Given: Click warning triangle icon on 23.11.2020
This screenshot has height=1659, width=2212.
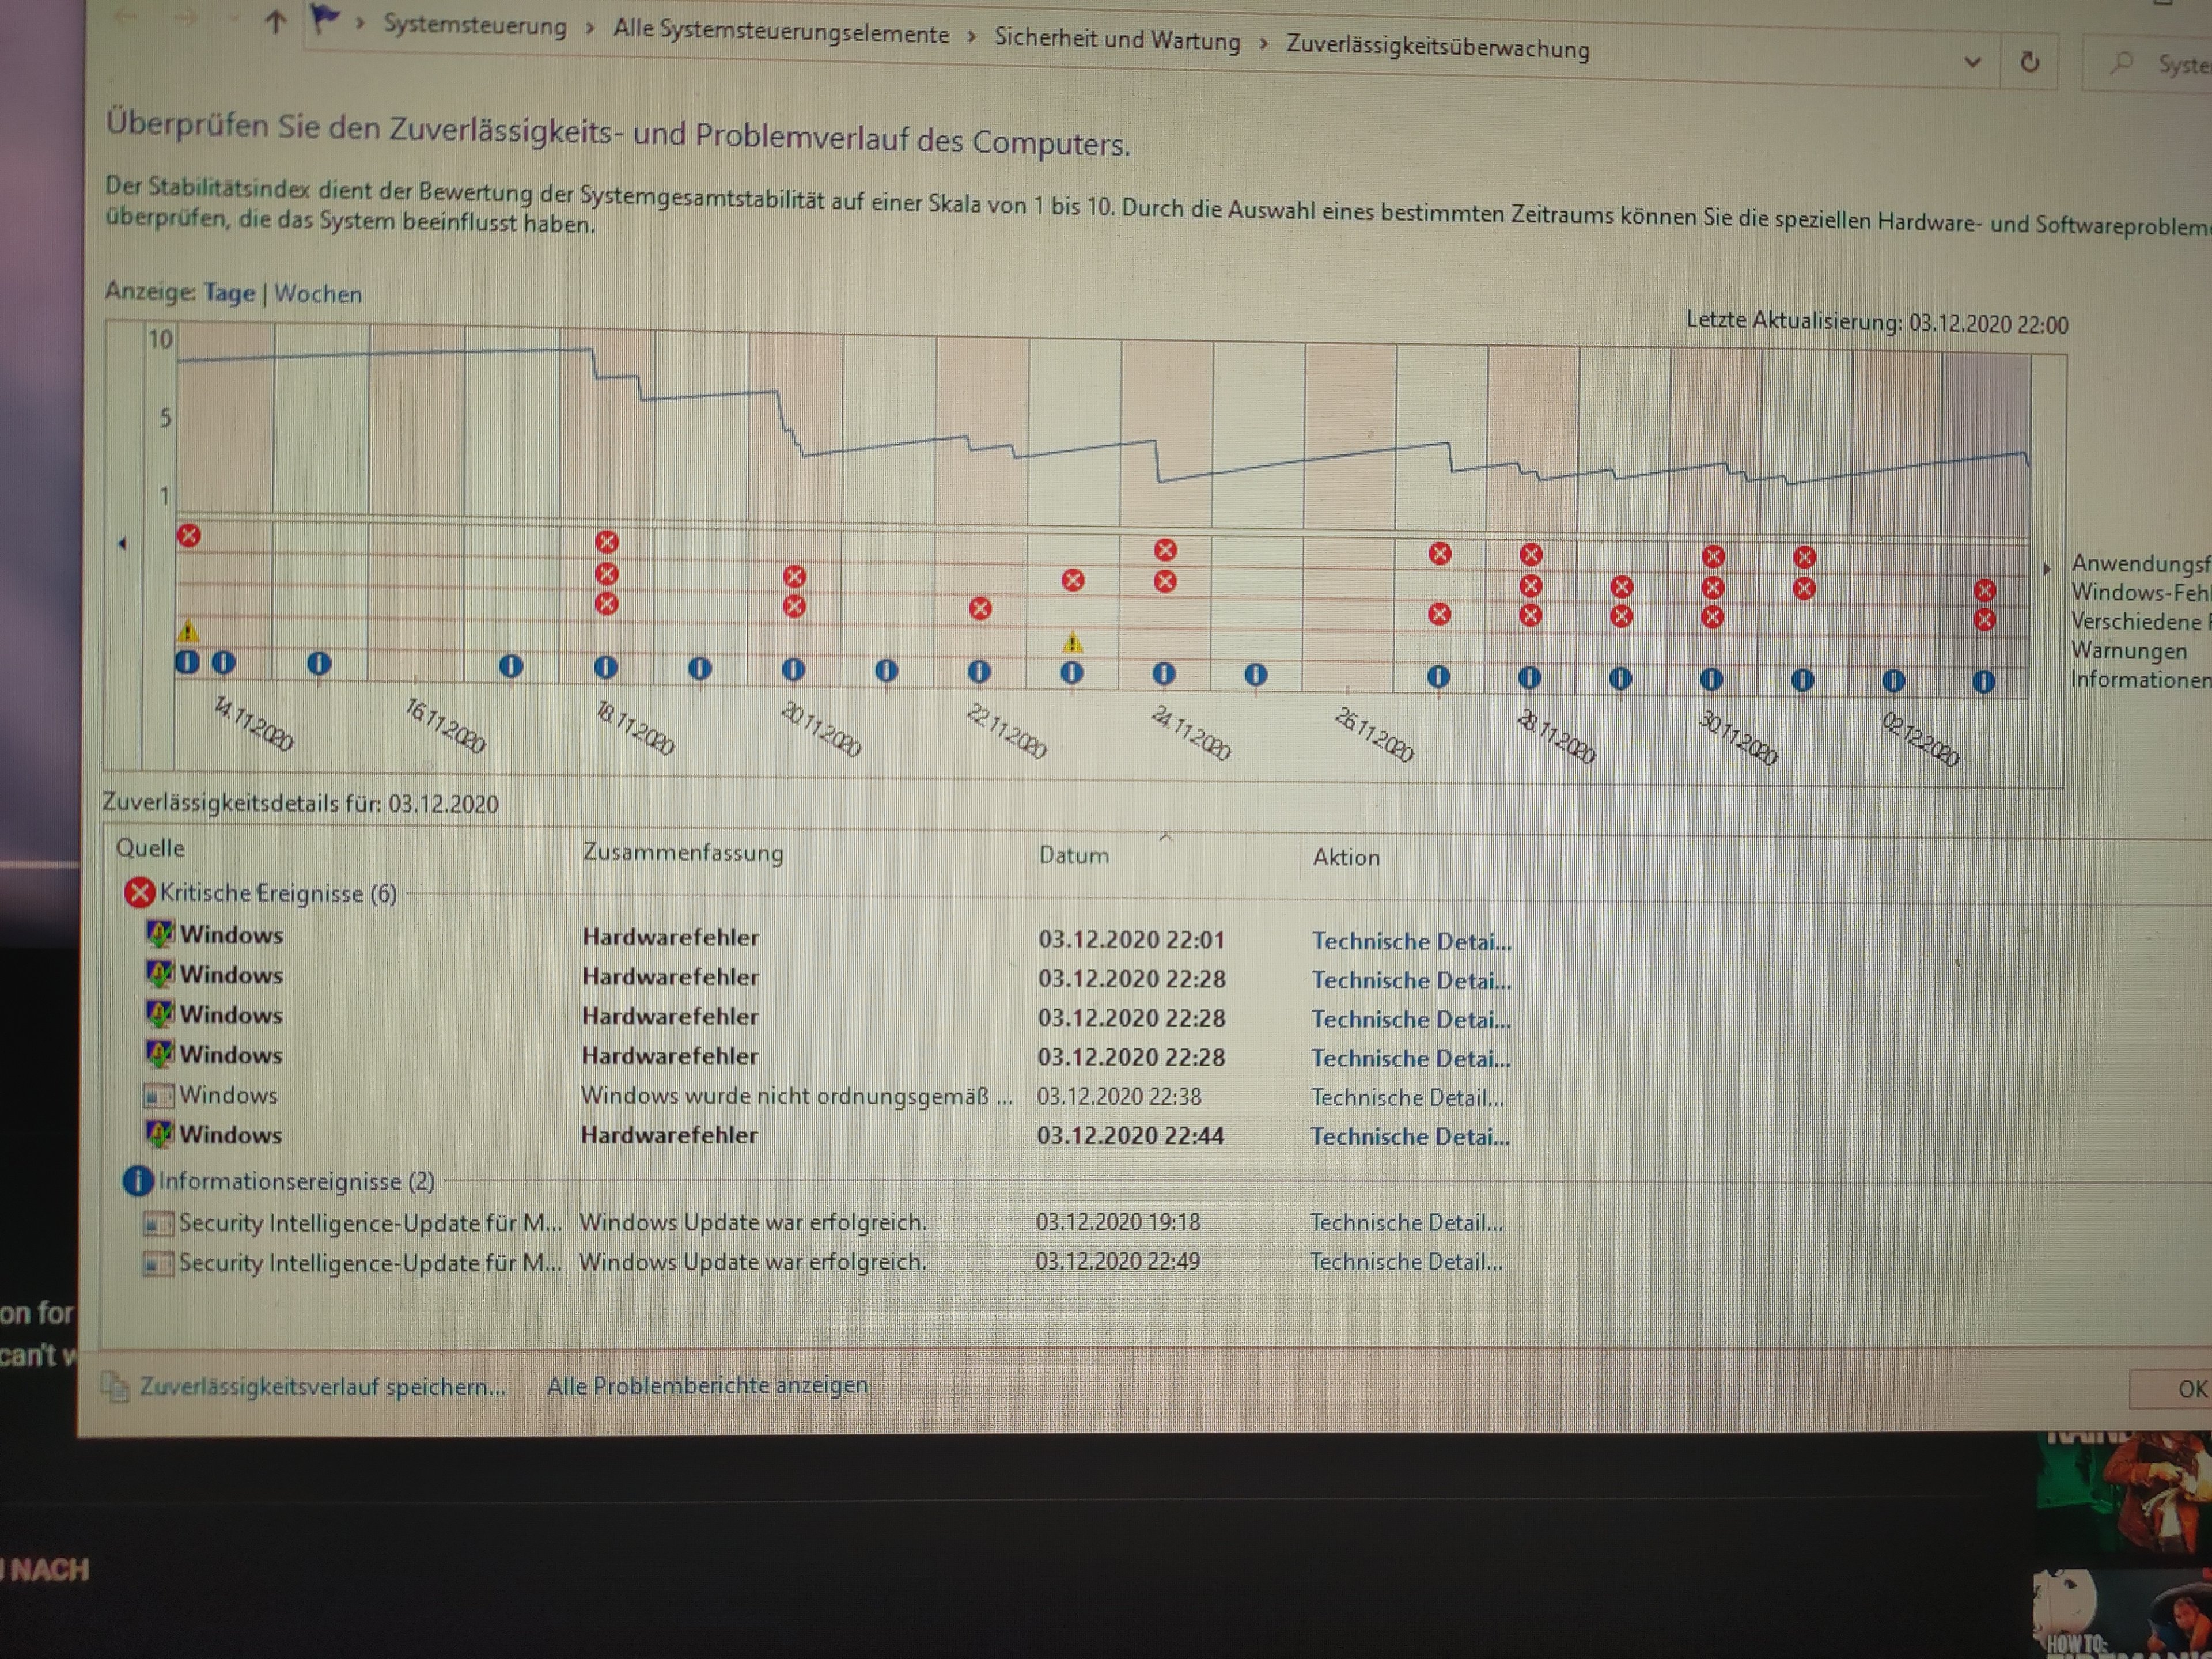Looking at the screenshot, I should point(1072,642).
